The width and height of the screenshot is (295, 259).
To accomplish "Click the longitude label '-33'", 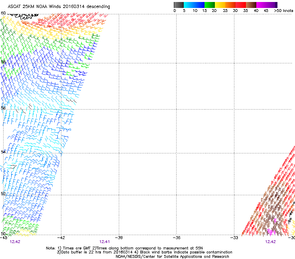I will pyautogui.click(x=234, y=238).
